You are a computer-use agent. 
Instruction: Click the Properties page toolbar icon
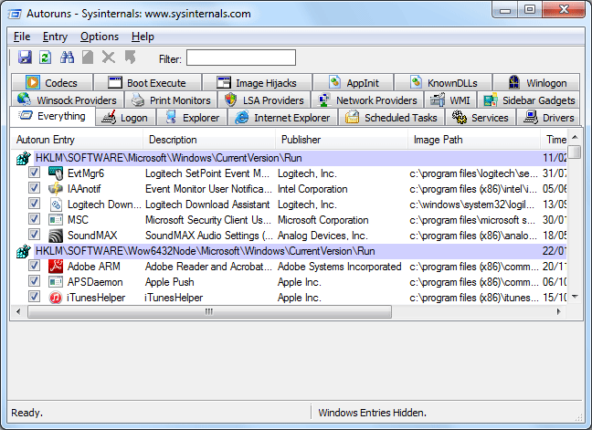pyautogui.click(x=88, y=58)
